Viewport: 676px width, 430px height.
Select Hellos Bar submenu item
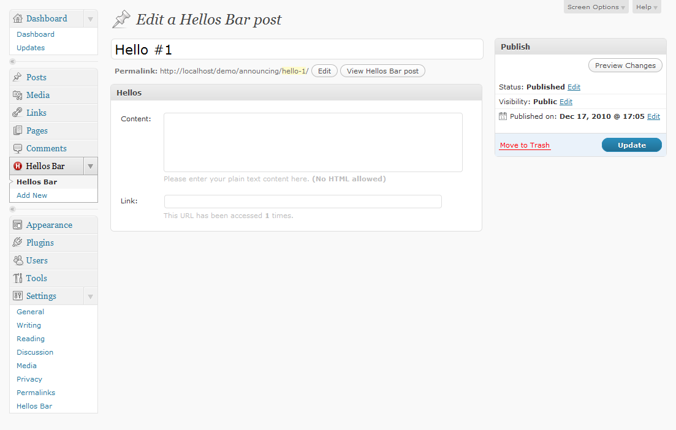click(x=37, y=182)
